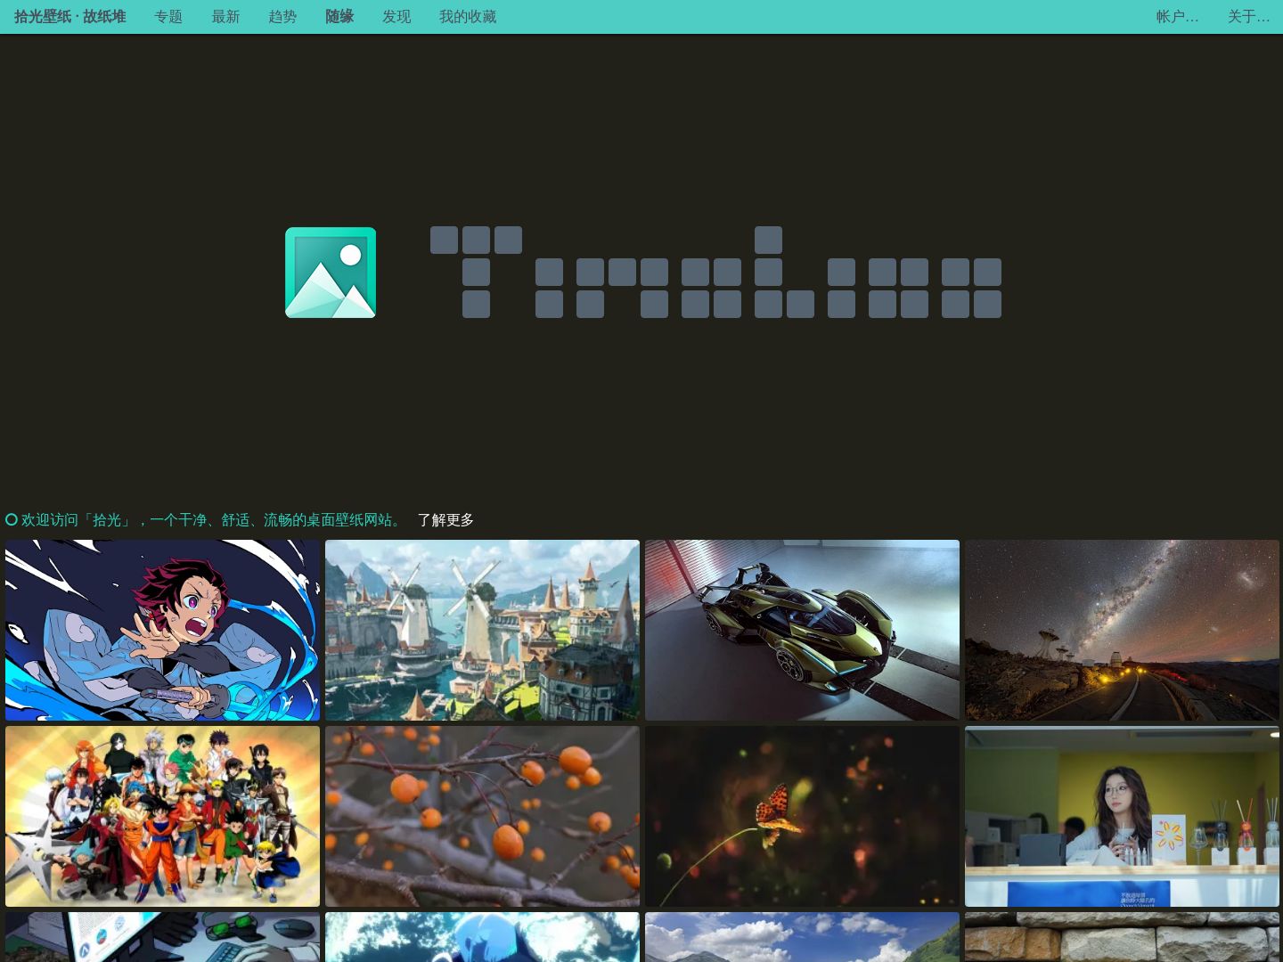Screen dimensions: 1283x962
Task: Select the 随缘 nav item
Action: (339, 17)
